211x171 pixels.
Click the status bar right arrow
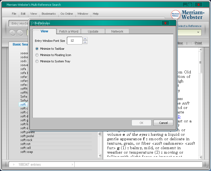click(72, 164)
